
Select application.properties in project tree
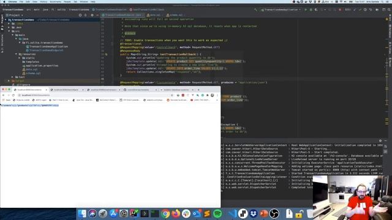pos(42,65)
